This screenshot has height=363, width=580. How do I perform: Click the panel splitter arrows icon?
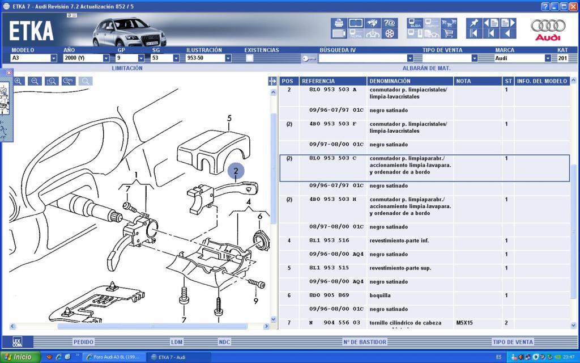tap(272, 81)
